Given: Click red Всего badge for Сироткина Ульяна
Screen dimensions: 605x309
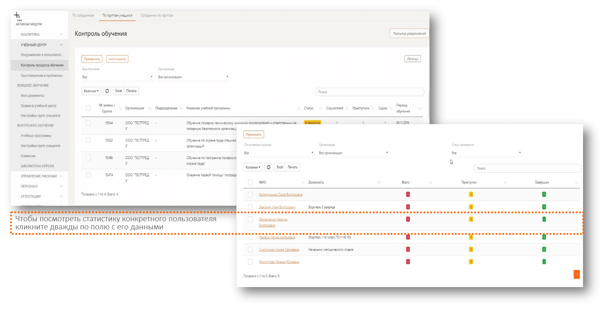Looking at the screenshot, I should [408, 250].
